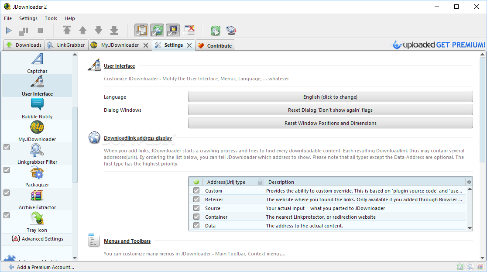
Task: Move selection to bottom of list
Action: tap(114, 30)
